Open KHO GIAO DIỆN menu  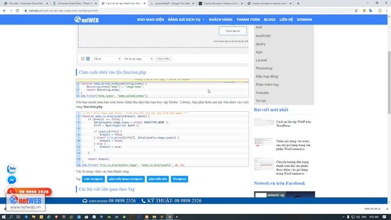(x=150, y=20)
